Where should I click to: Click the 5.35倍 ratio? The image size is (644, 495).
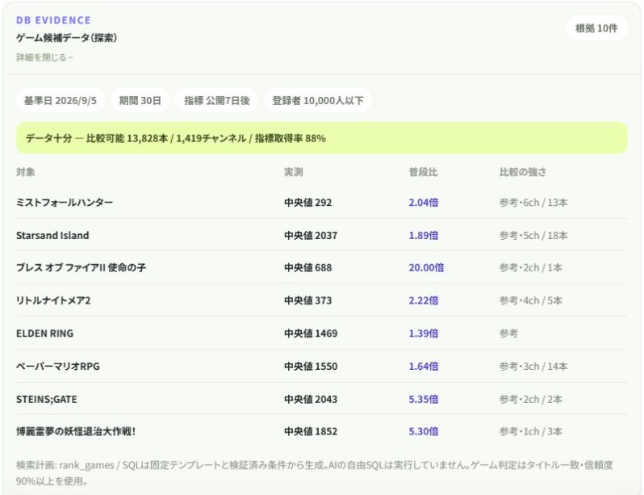tap(424, 399)
